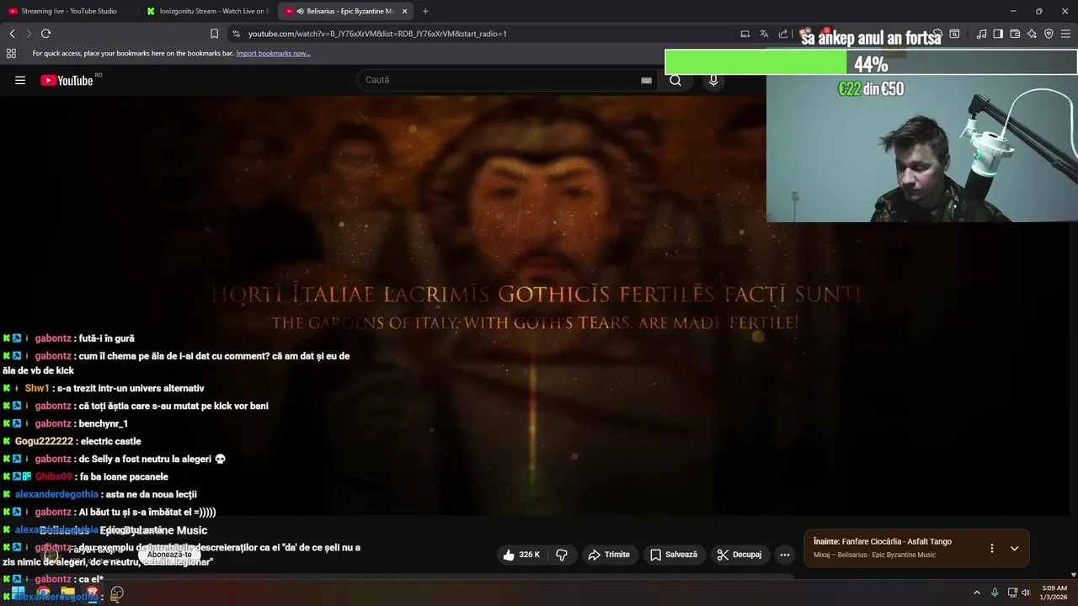Click the 44% donation goal bar
This screenshot has width=1078, height=606.
pos(871,63)
